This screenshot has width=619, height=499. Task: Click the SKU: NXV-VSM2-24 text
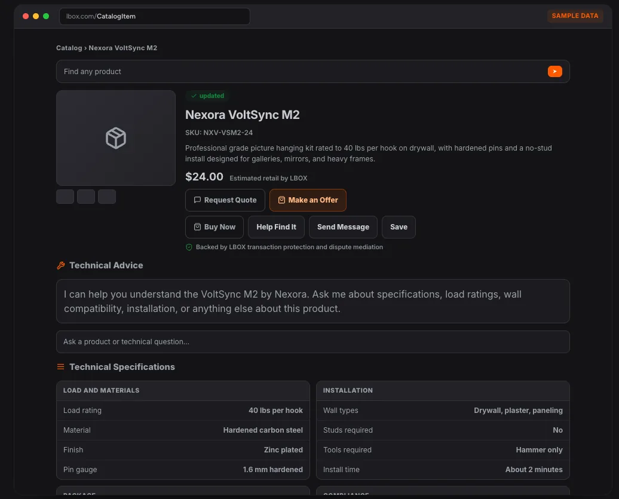[219, 133]
